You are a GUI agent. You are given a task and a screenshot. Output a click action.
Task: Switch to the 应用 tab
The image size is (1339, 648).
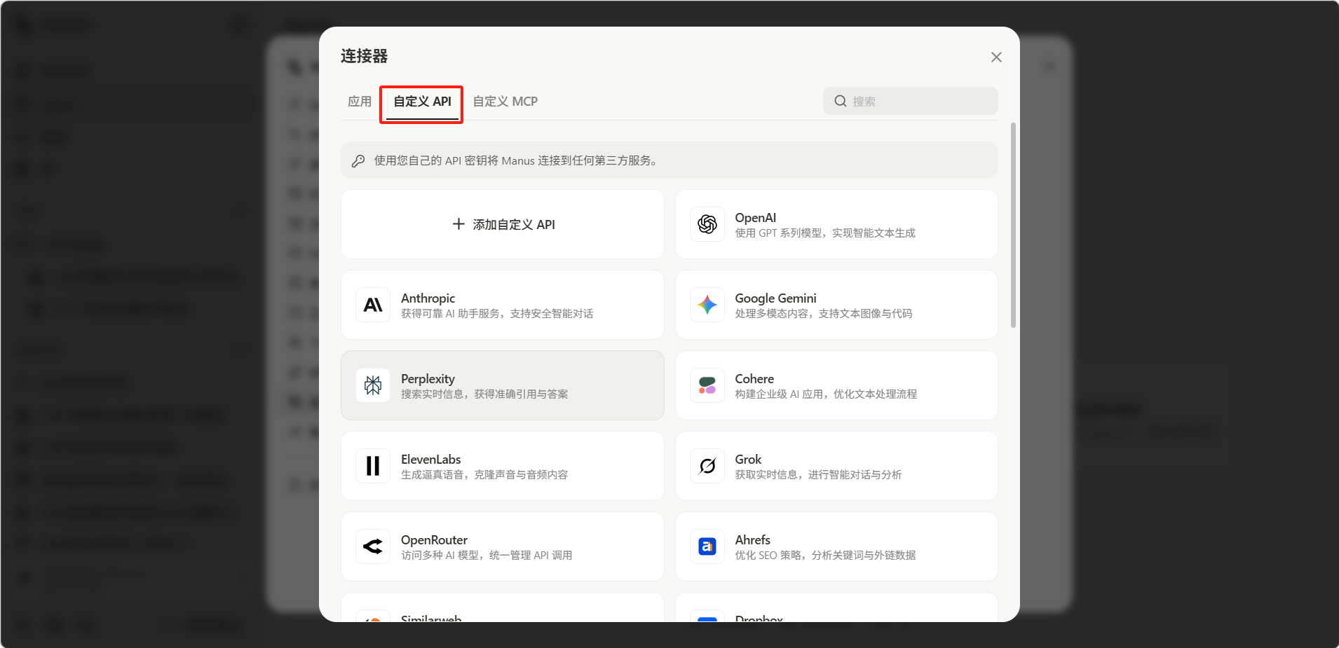click(360, 102)
